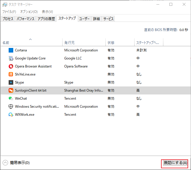Click the ShiYeLine.exe orange icon
Image resolution: width=191 pixels, height=170 pixels.
click(11, 74)
